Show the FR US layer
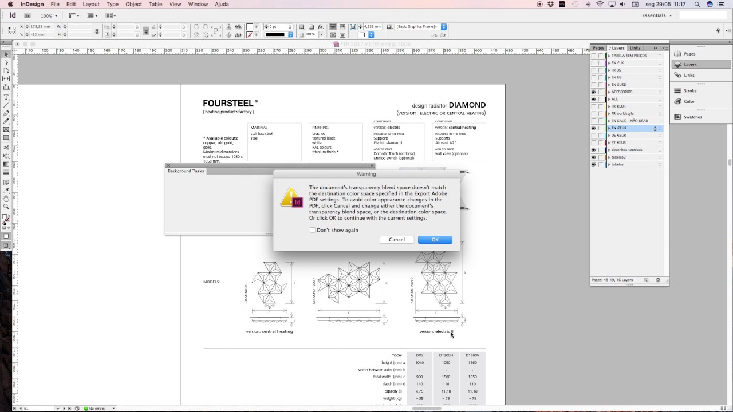 (x=593, y=70)
